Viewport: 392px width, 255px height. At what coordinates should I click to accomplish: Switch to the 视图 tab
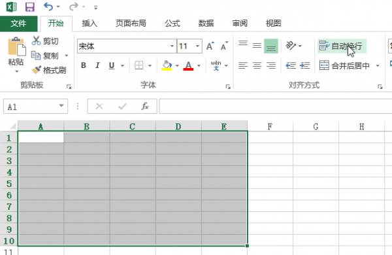coord(274,24)
